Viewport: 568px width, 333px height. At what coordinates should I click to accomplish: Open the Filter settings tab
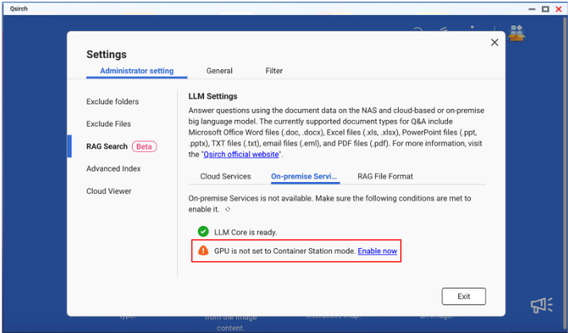274,71
